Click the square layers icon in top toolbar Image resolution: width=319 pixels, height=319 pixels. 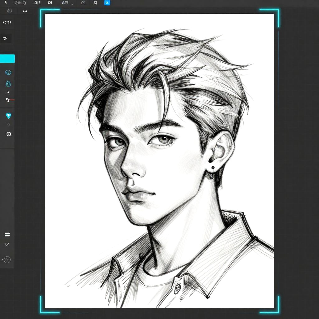[x=95, y=3]
